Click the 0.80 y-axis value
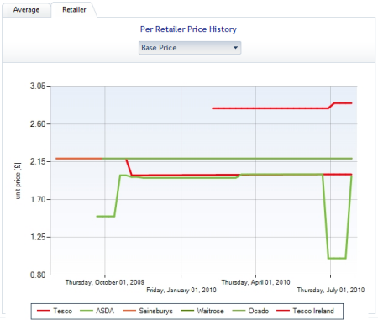Viewport: 378px width, 320px height. [38, 275]
